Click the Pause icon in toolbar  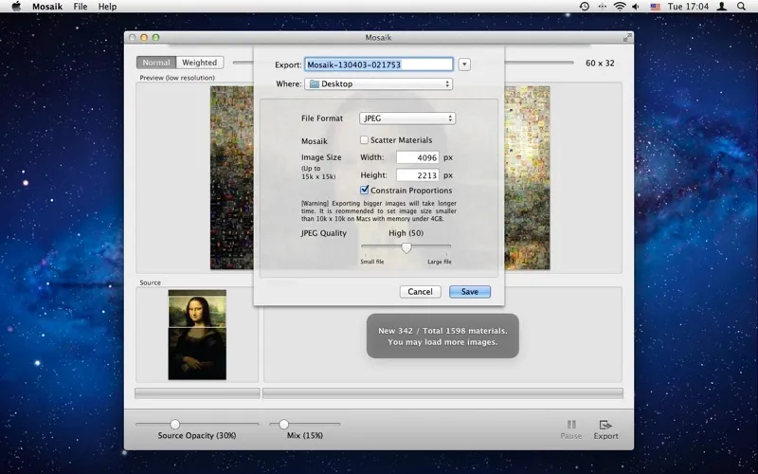point(571,425)
